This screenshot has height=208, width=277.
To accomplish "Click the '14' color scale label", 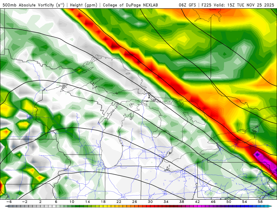I will 88,202.
